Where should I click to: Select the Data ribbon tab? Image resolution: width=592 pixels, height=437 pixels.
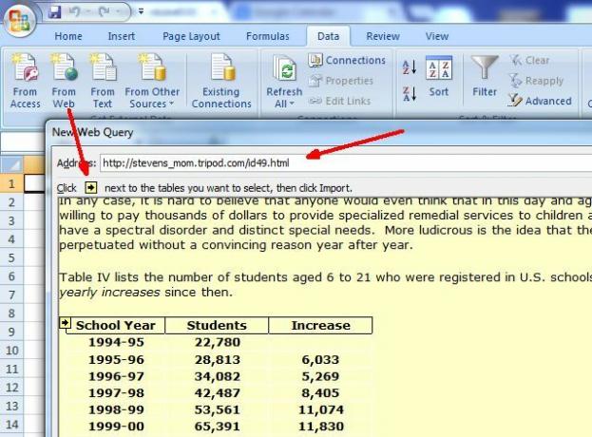(x=328, y=36)
